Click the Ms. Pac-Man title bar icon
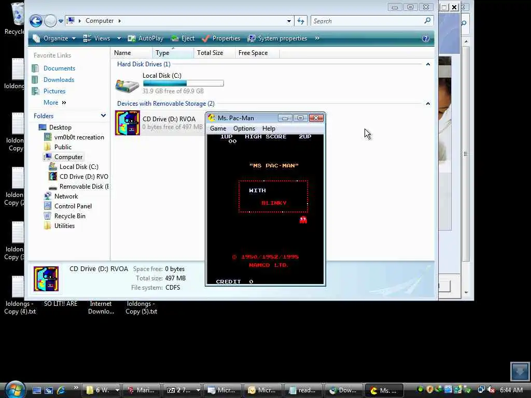The width and height of the screenshot is (531, 398). pyautogui.click(x=212, y=118)
